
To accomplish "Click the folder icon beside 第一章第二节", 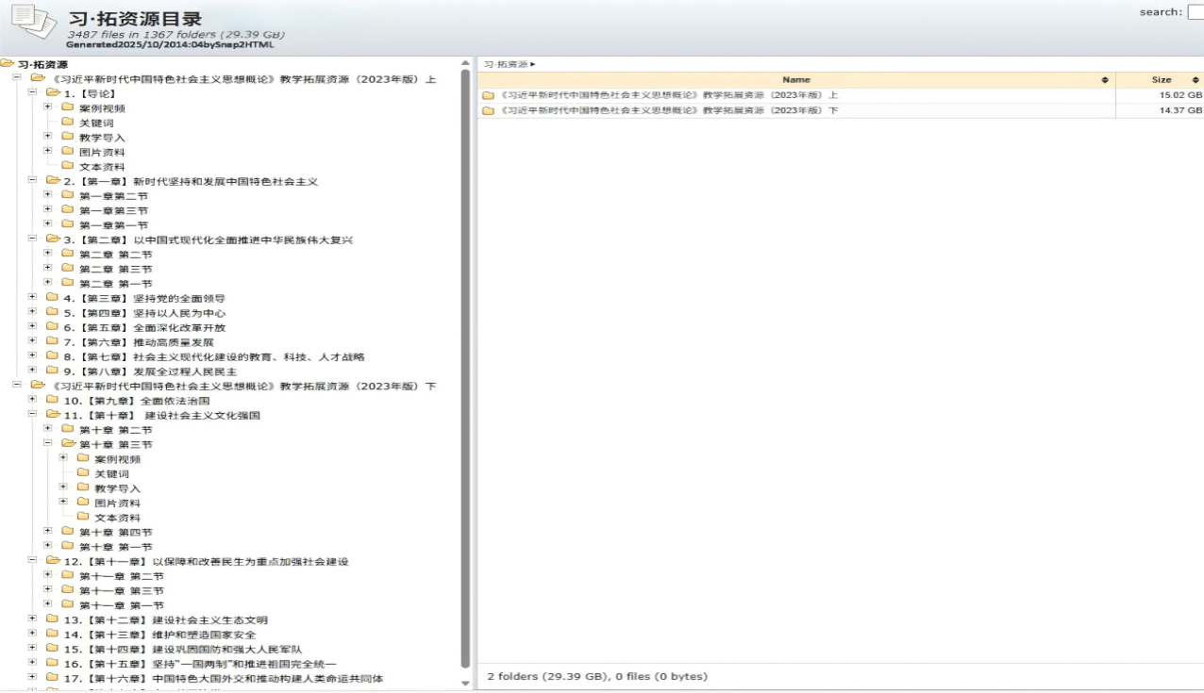I will coord(67,196).
